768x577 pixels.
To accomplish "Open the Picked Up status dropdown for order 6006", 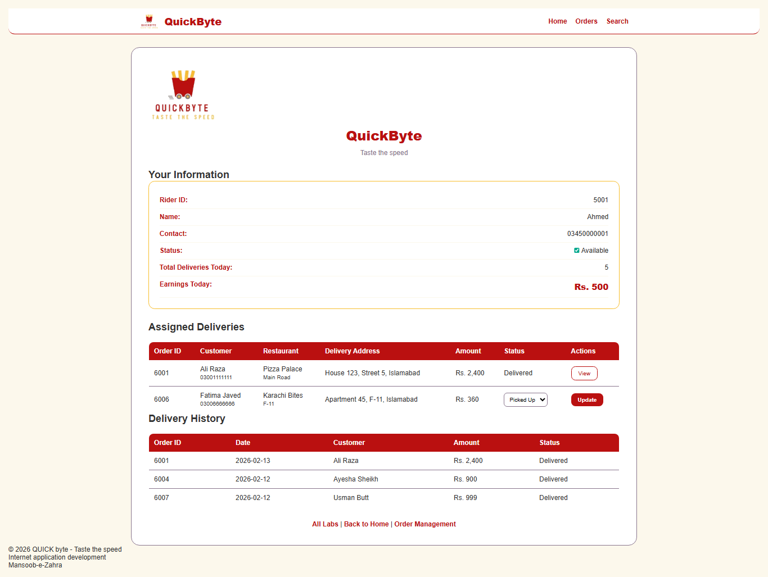I will [525, 399].
